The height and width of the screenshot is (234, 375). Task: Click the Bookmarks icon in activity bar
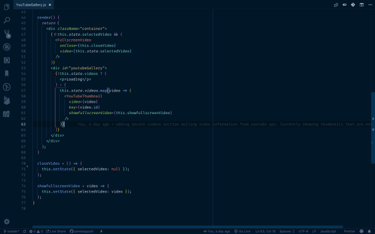tap(7, 73)
